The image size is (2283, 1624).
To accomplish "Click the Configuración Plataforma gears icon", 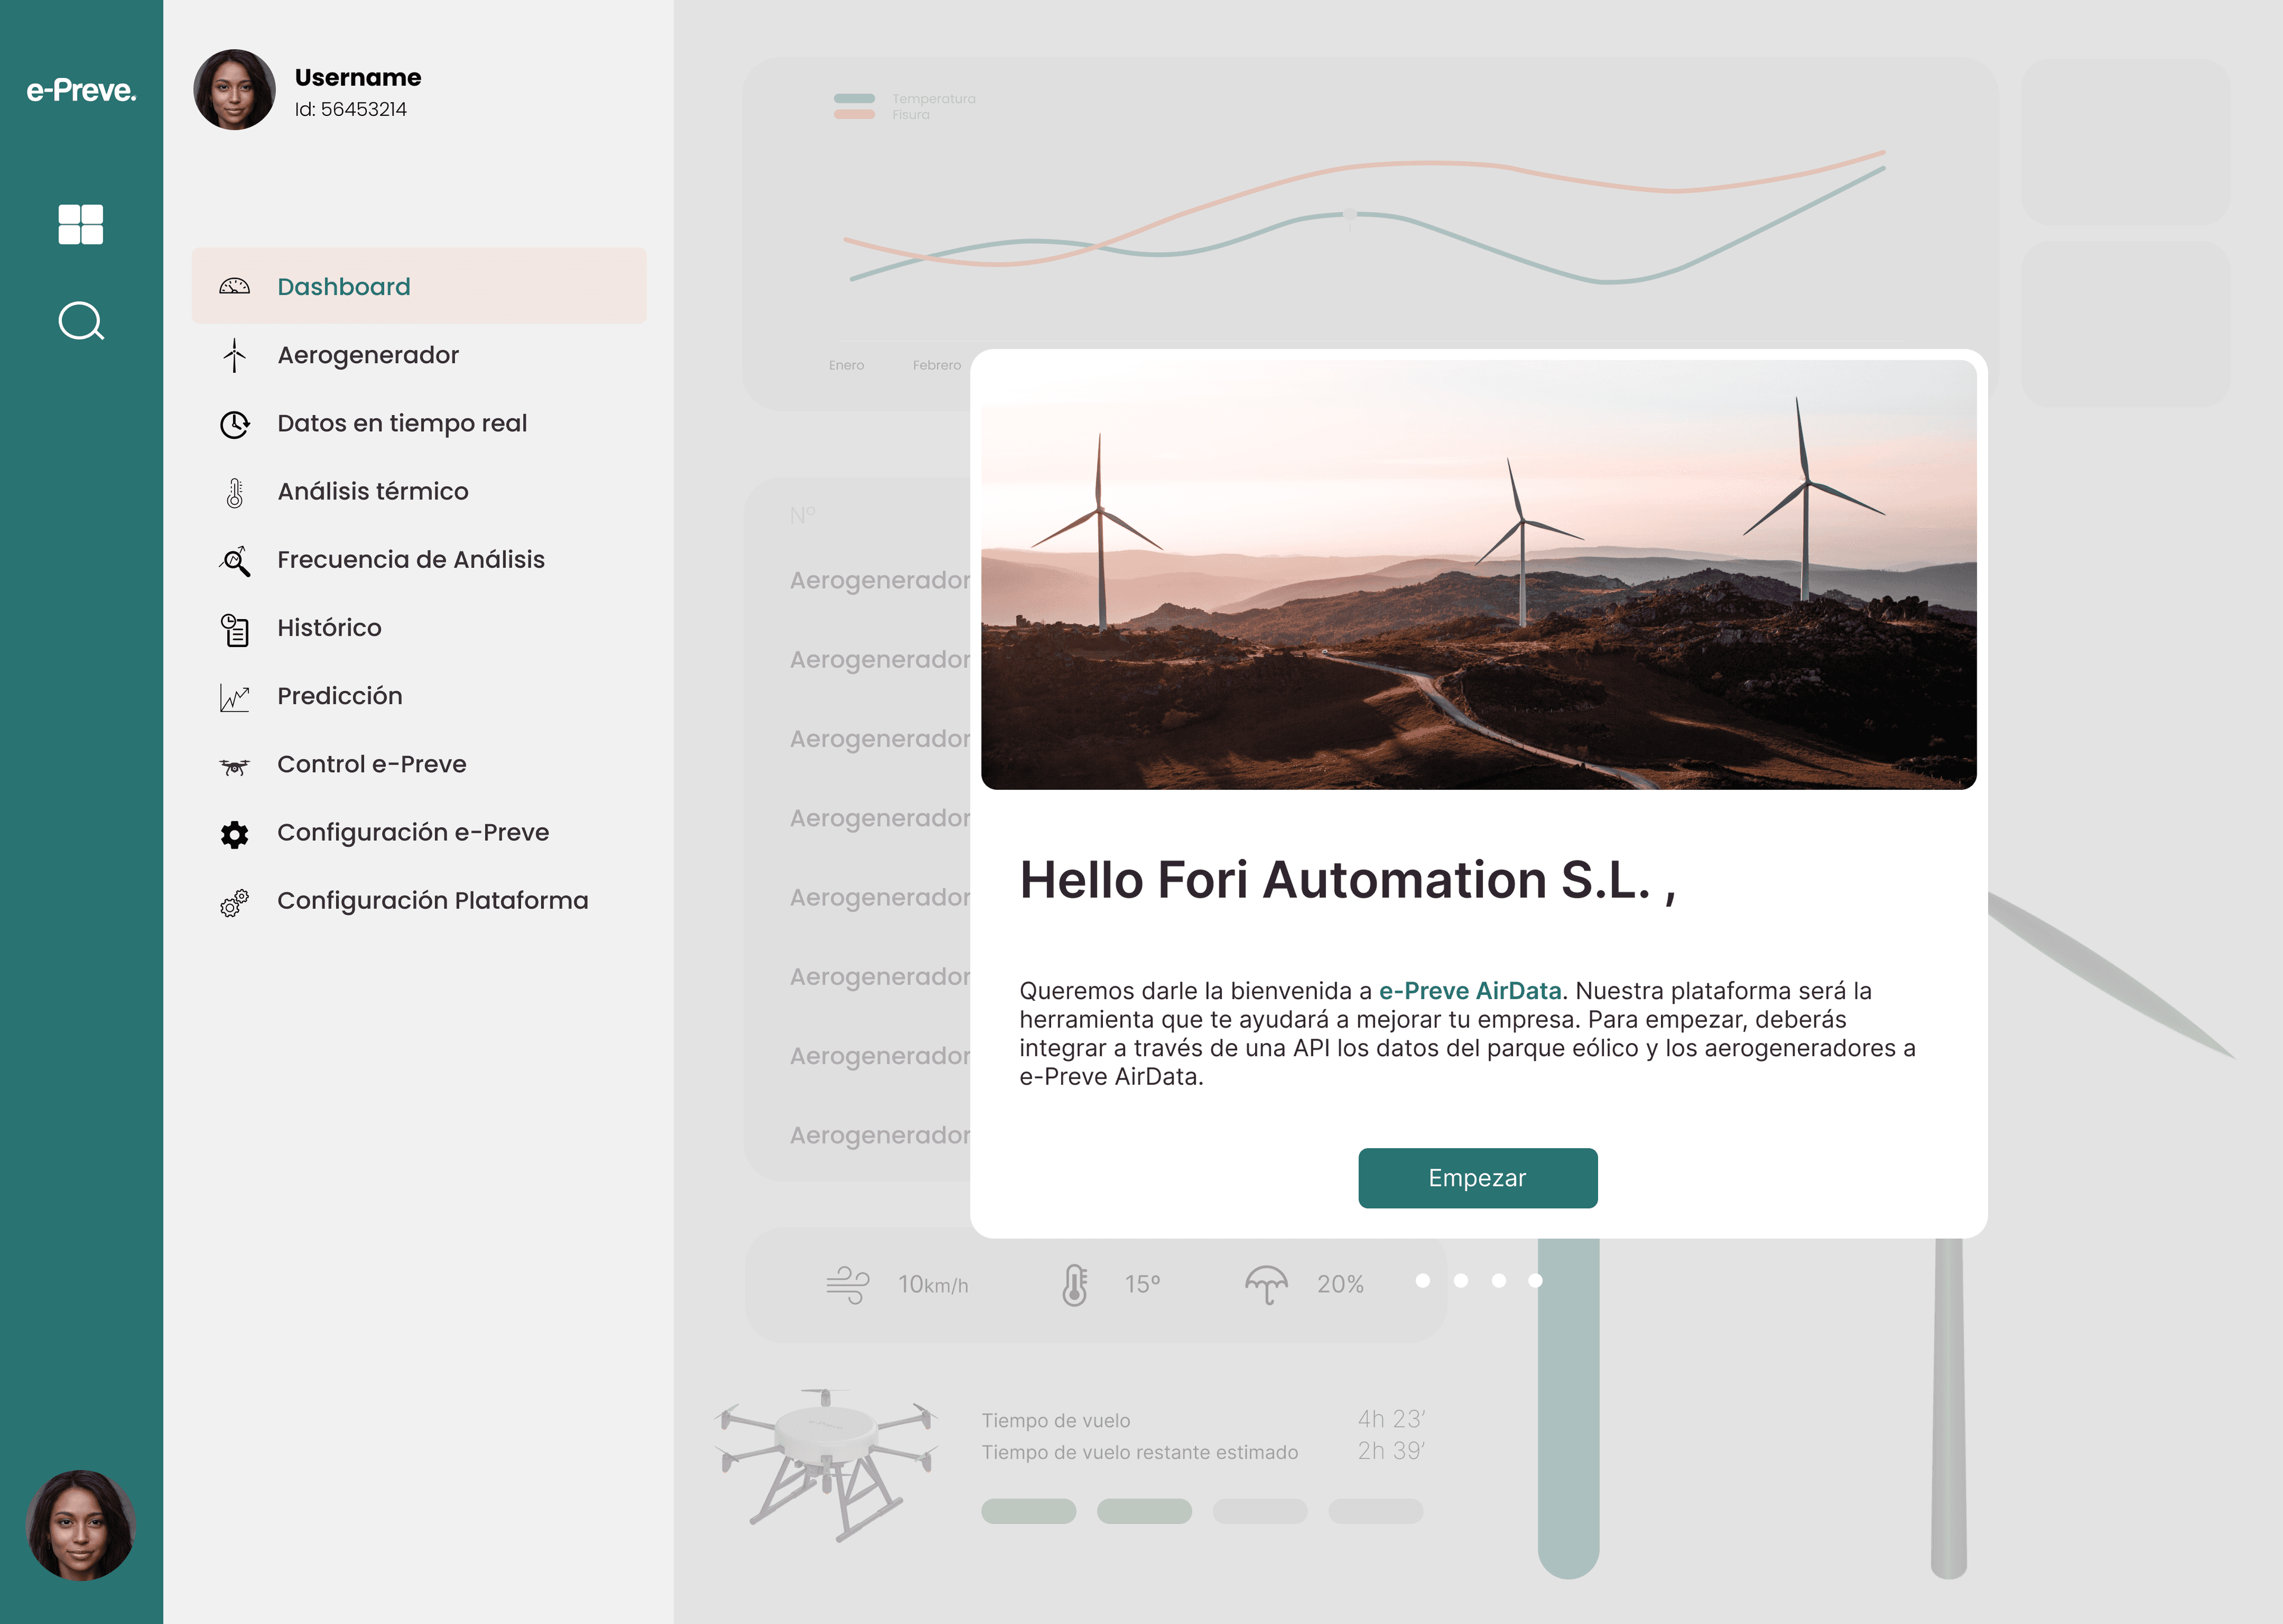I will [234, 902].
